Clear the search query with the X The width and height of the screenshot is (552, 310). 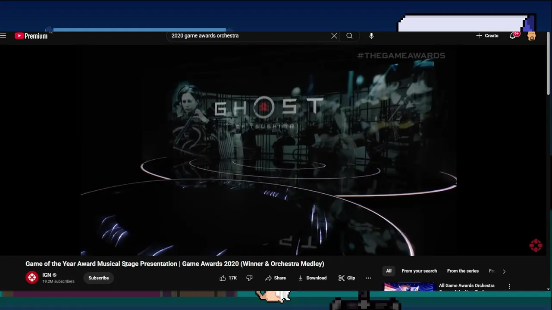click(x=334, y=36)
